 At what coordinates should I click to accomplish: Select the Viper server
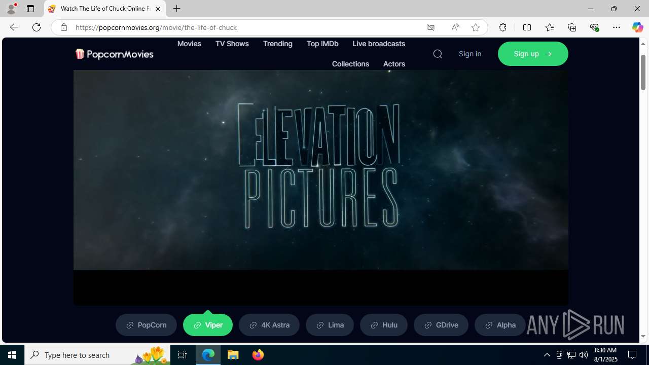[208, 325]
